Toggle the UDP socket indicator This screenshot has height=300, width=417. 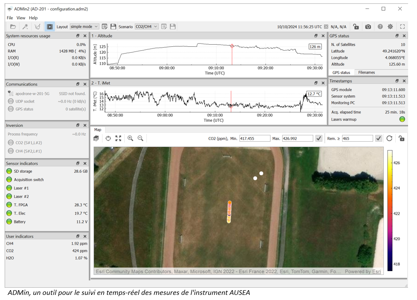[11, 101]
